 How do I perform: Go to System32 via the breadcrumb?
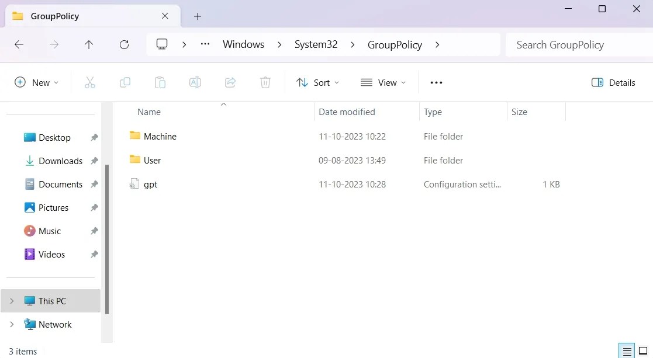coord(316,44)
